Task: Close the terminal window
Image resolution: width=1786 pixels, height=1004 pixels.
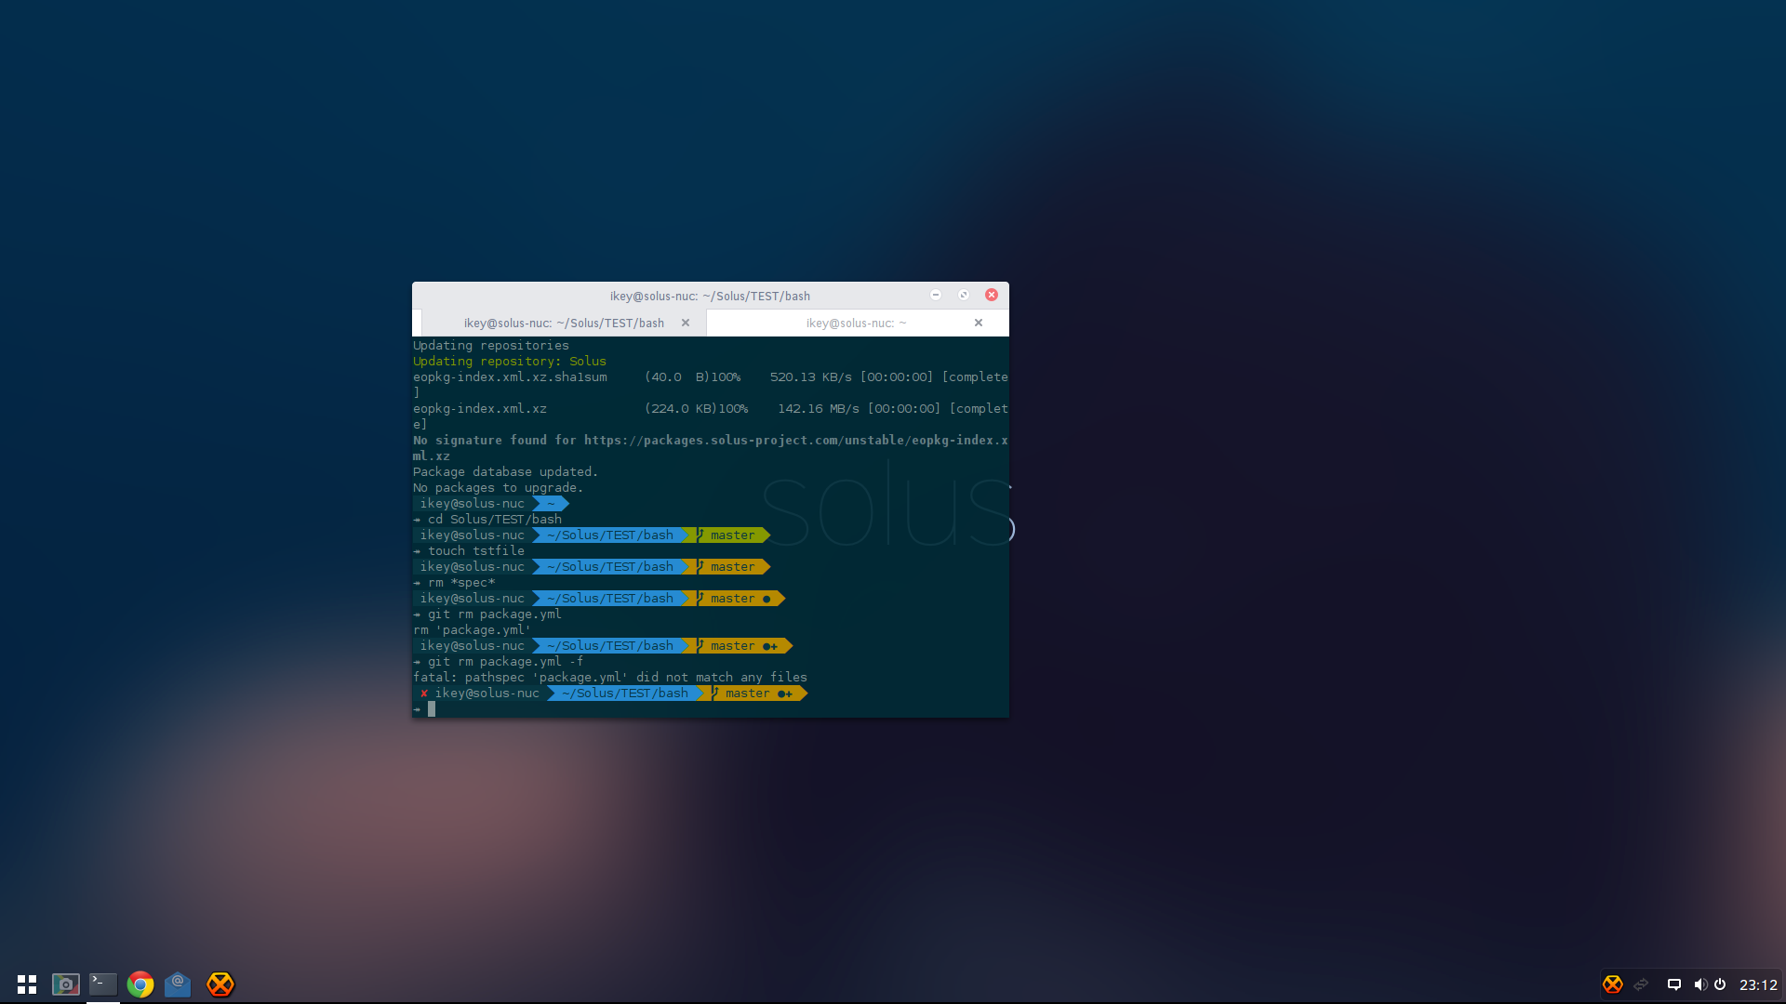Action: coord(992,295)
